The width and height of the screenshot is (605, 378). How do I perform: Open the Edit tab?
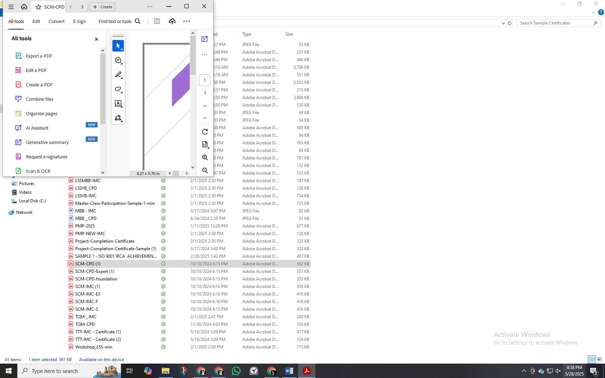pyautogui.click(x=36, y=22)
